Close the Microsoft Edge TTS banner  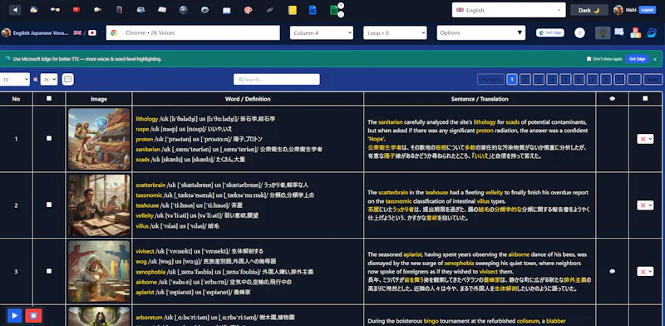click(x=655, y=59)
